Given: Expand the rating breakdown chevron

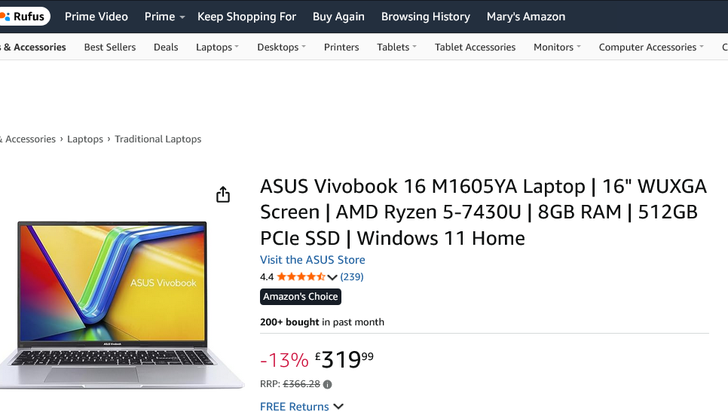Looking at the screenshot, I should pyautogui.click(x=332, y=277).
